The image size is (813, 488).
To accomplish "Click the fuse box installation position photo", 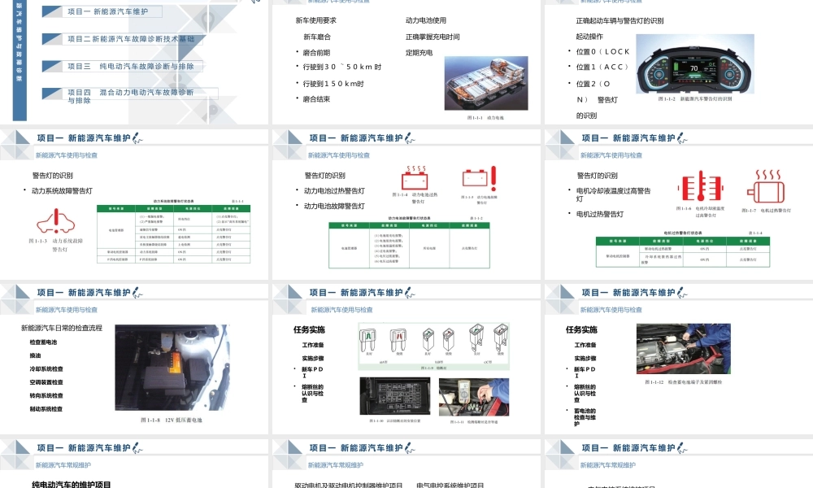I will coord(394,396).
